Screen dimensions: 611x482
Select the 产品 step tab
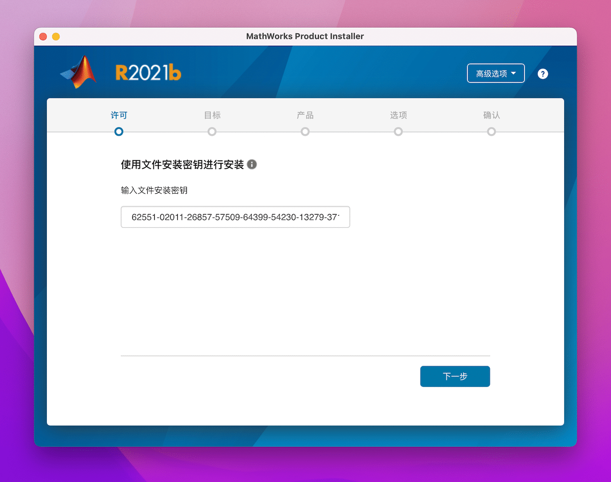tap(305, 115)
